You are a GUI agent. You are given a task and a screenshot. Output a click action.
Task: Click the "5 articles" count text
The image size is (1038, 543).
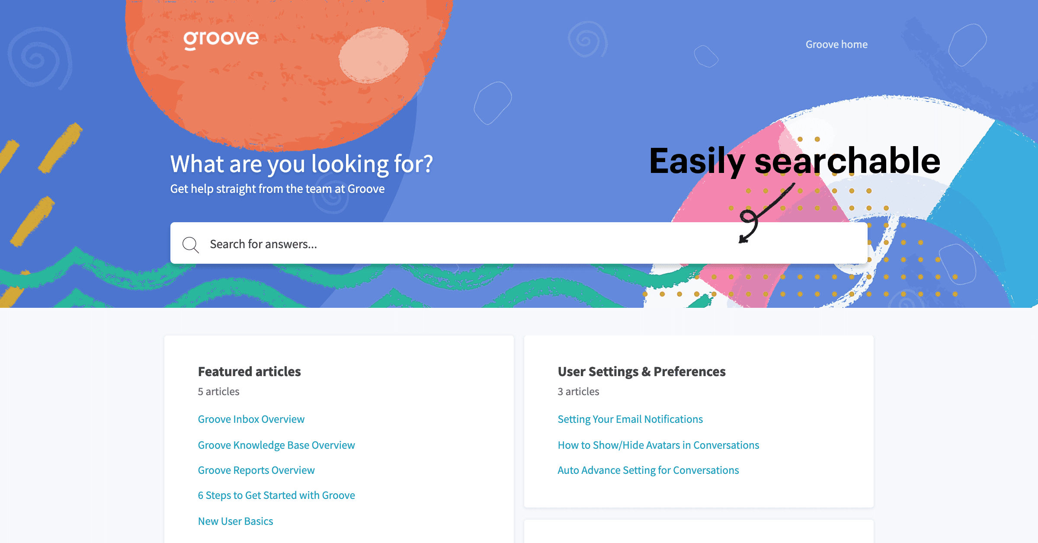[x=218, y=391]
